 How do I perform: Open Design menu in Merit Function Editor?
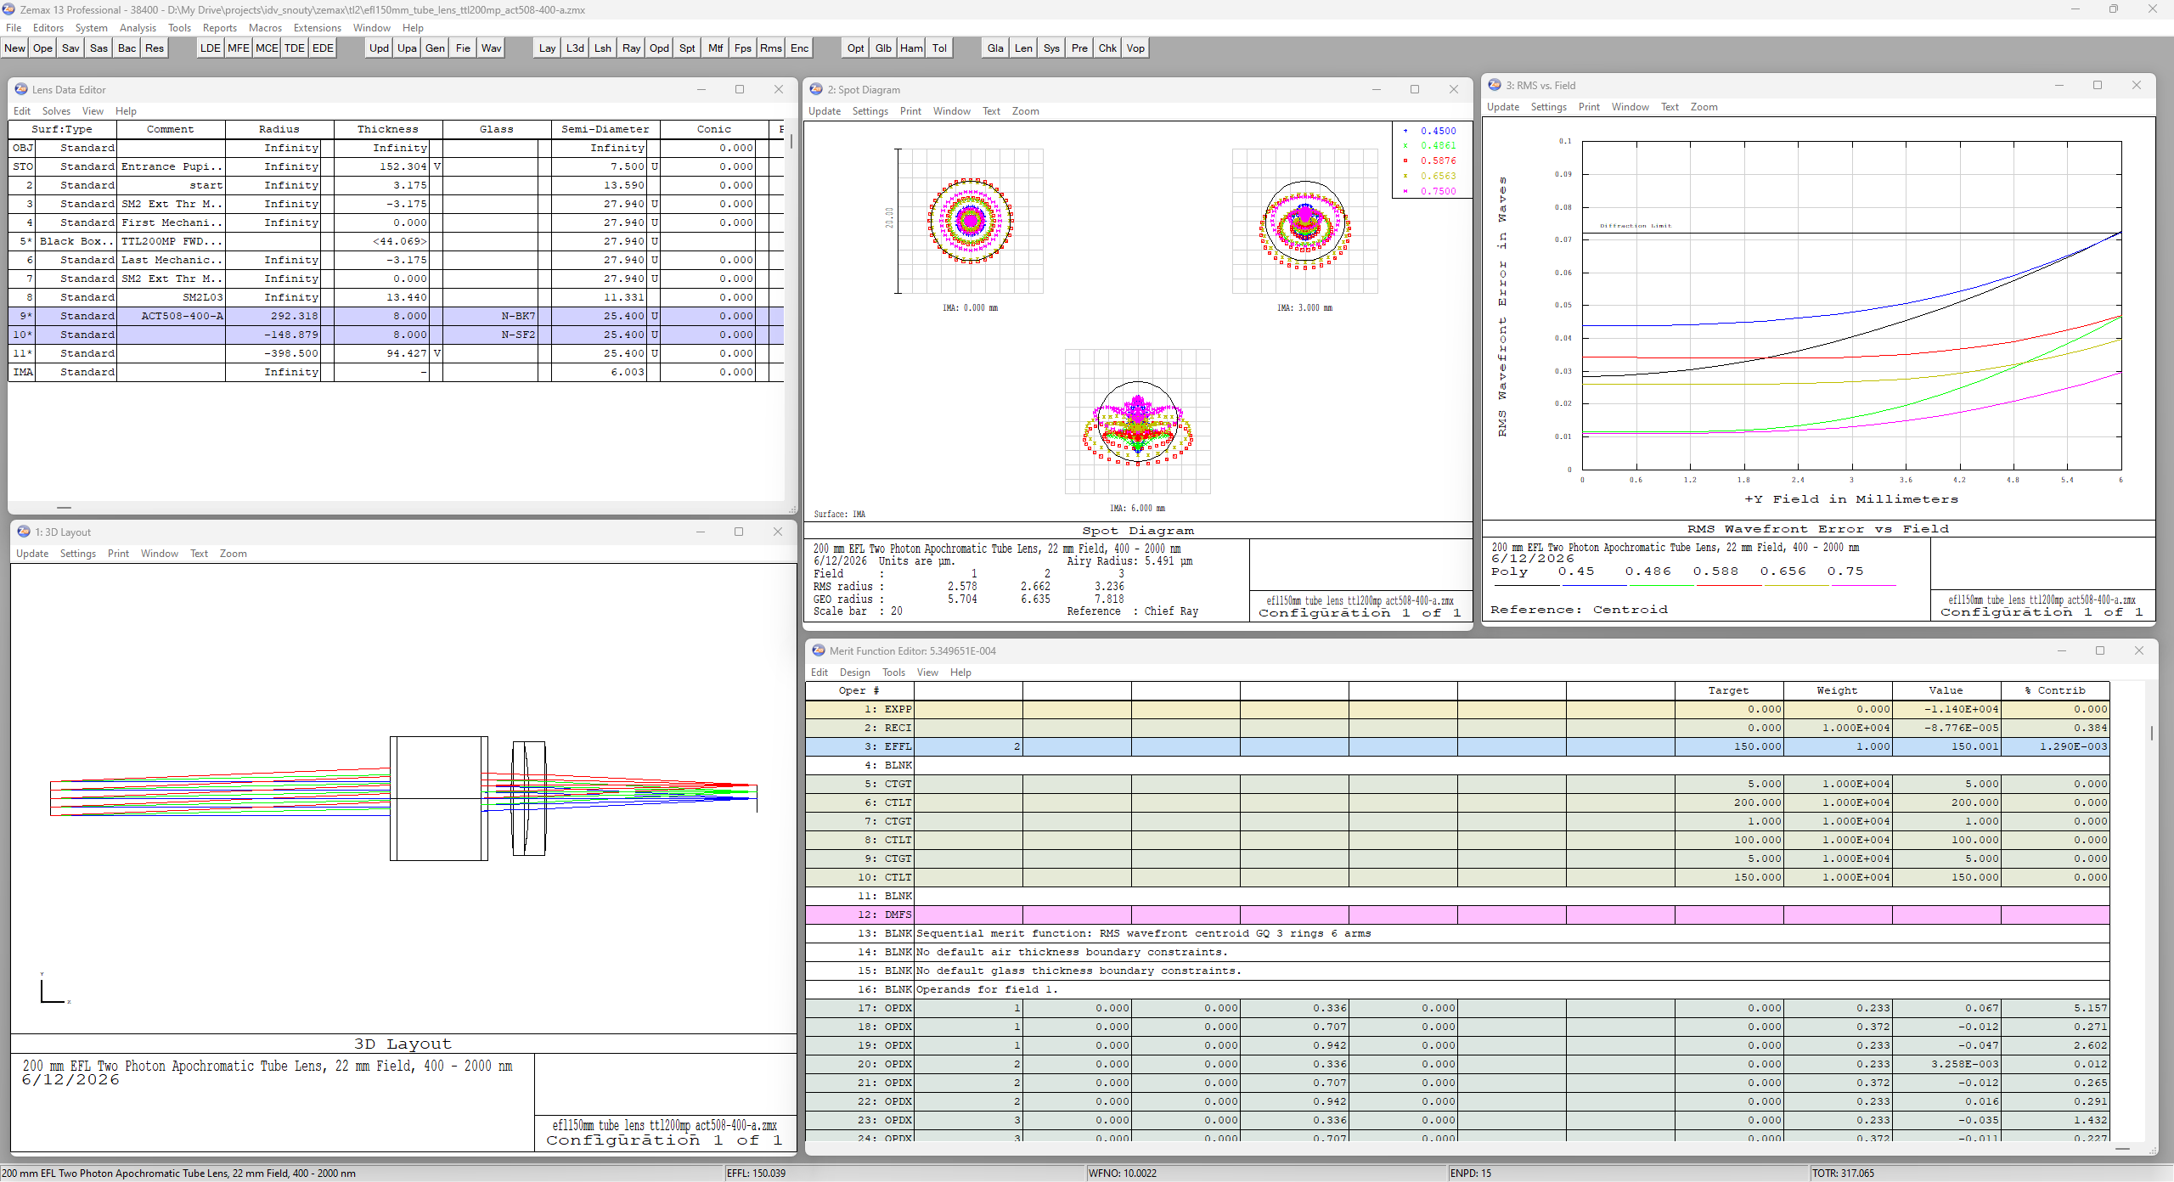[854, 673]
